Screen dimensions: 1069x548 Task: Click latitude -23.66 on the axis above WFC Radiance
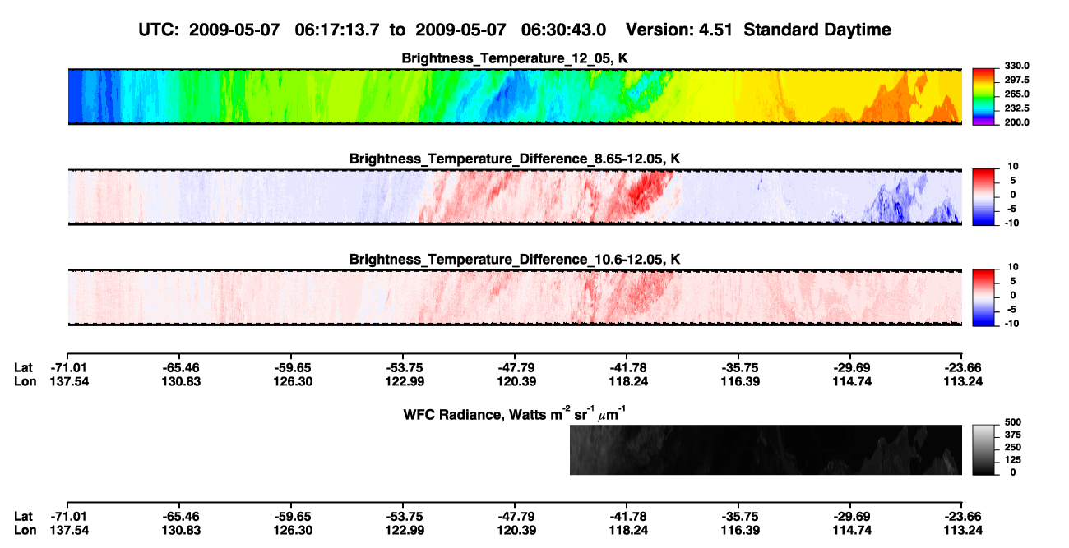962,367
